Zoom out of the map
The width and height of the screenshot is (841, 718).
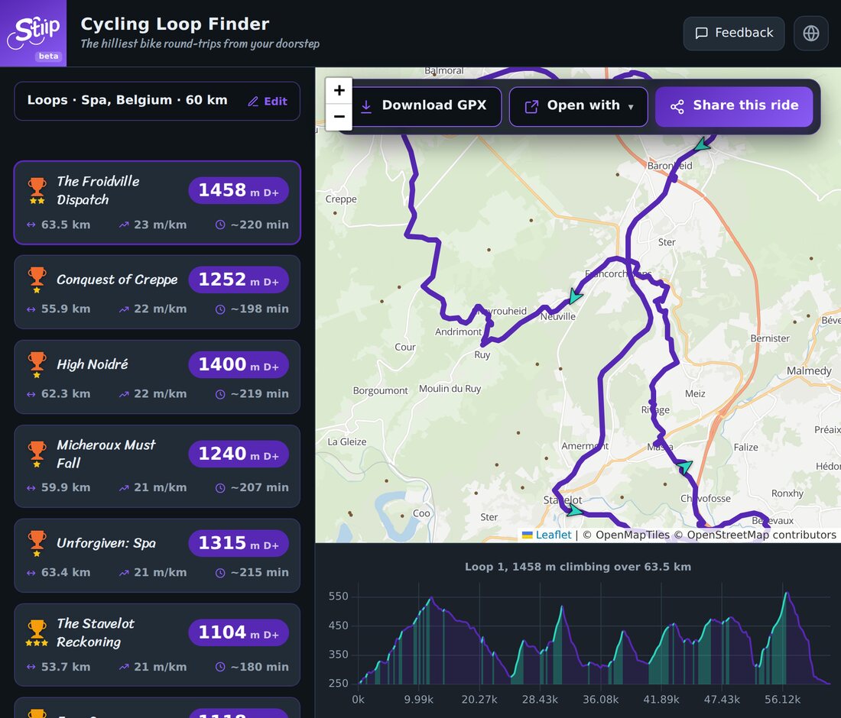[x=339, y=116]
